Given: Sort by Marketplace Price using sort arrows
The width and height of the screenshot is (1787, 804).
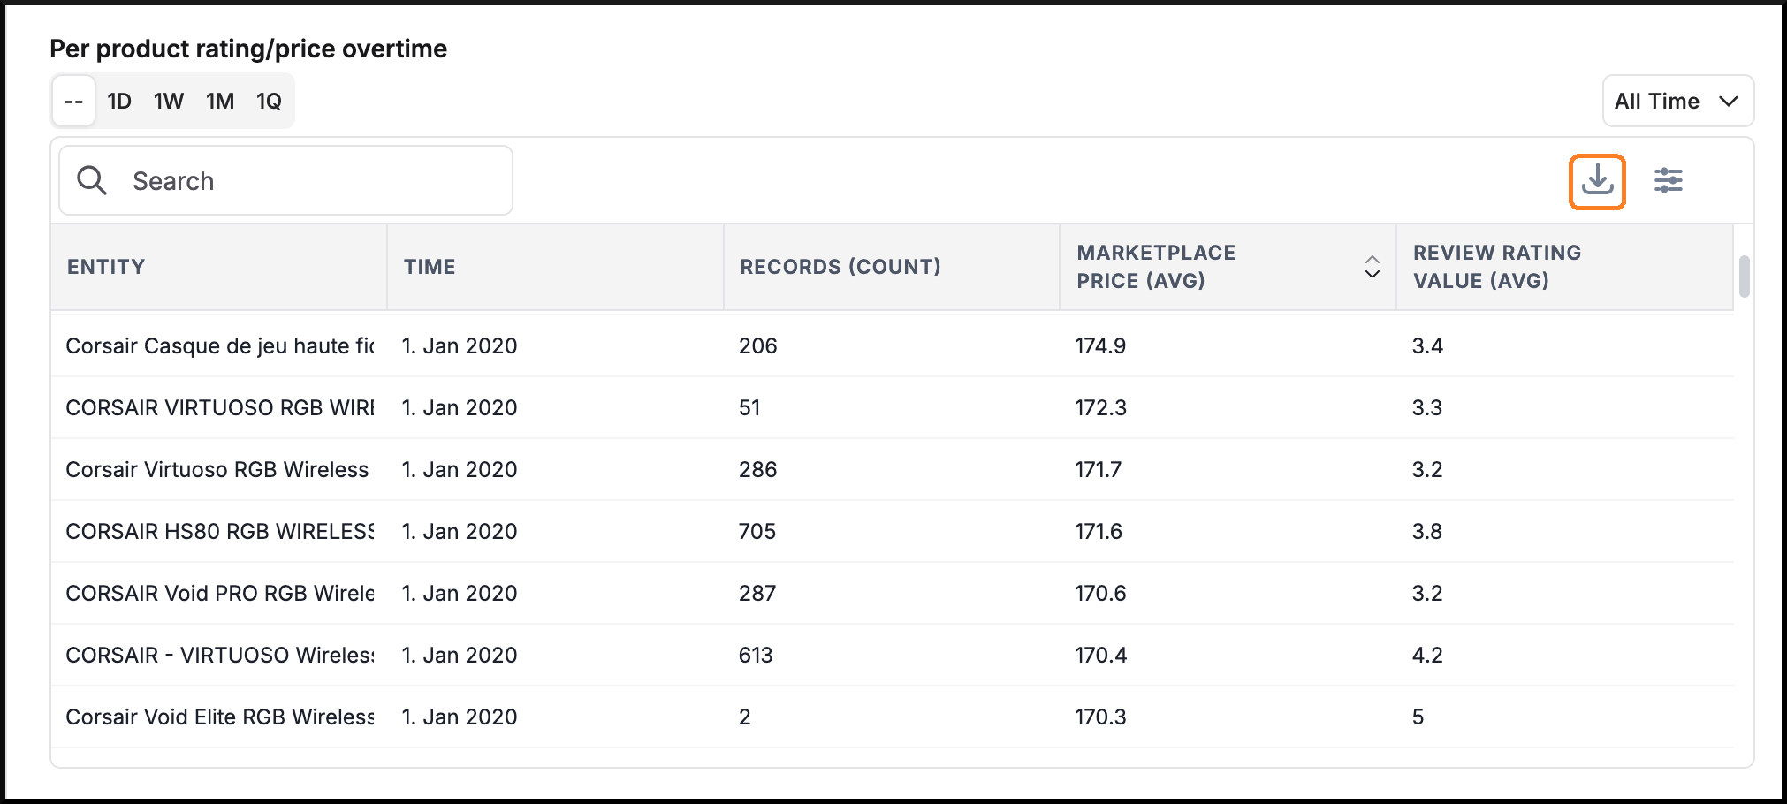Looking at the screenshot, I should (x=1373, y=266).
